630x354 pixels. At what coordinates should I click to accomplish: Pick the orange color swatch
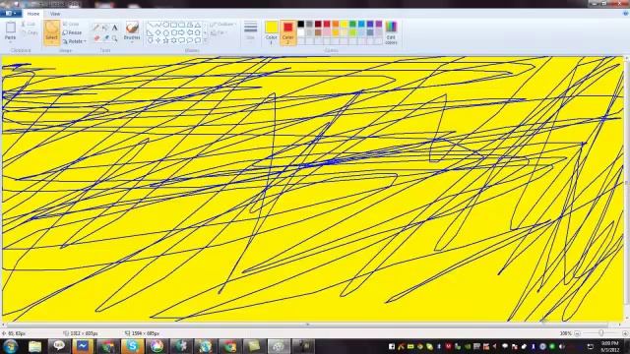pos(336,24)
